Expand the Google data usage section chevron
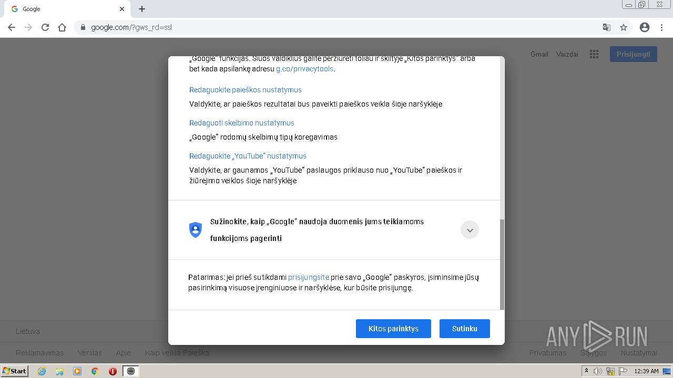 tap(470, 230)
